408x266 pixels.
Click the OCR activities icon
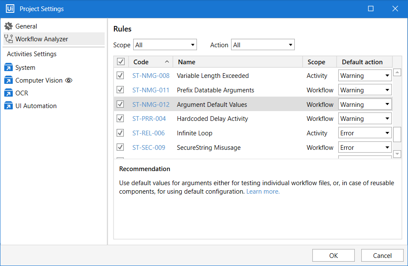9,93
